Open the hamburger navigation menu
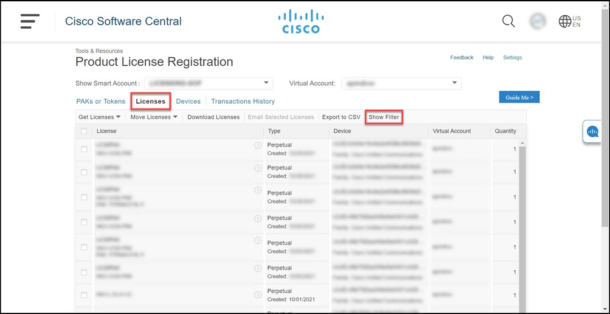 (30, 21)
